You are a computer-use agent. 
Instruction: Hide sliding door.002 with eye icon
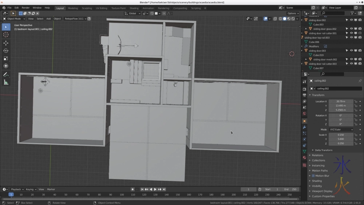click(351, 20)
